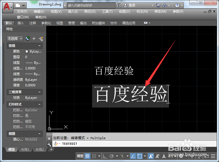Open the 文件(F) menu

(22, 12)
